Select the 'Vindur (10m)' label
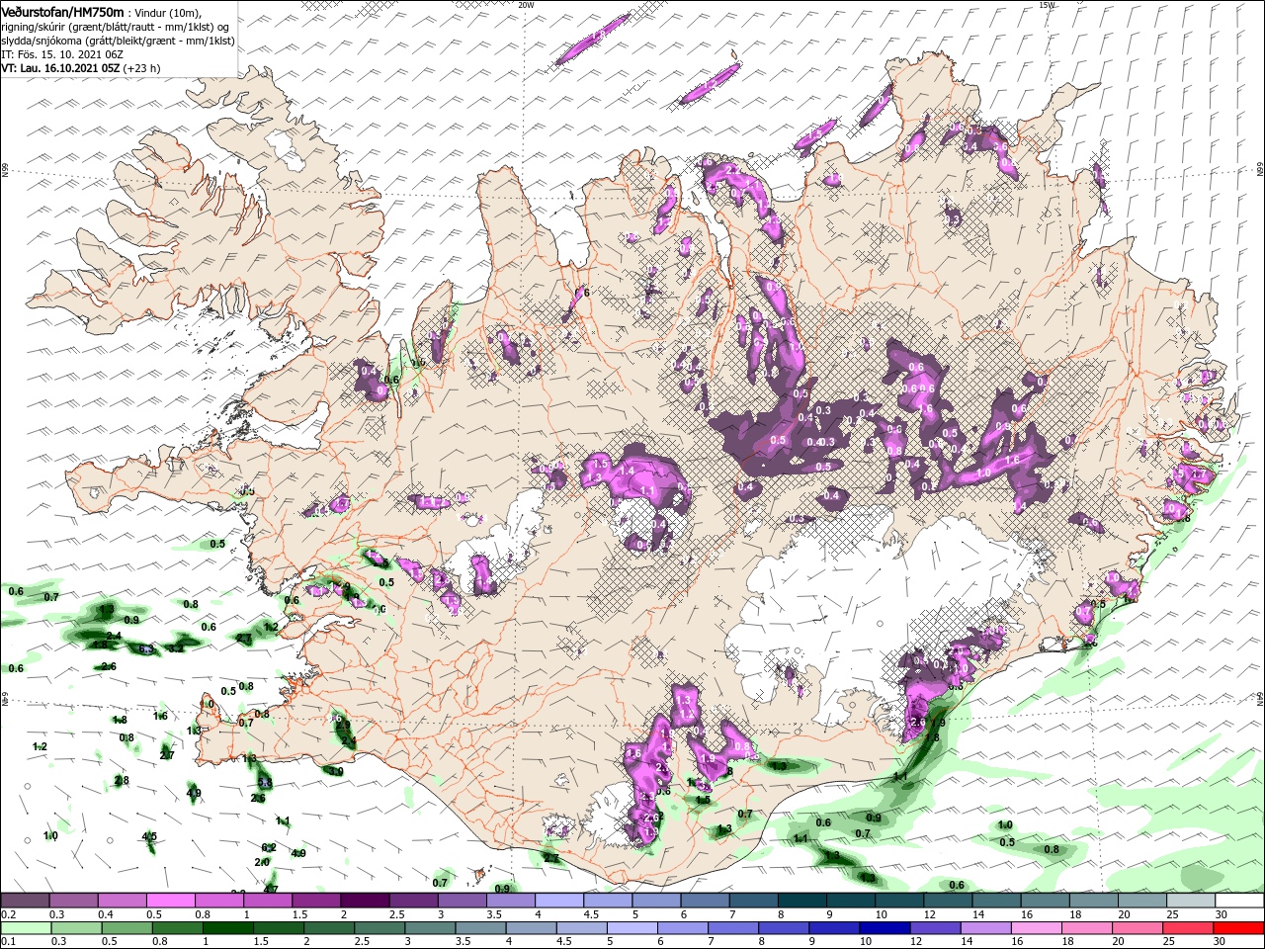The height and width of the screenshot is (949, 1265). click(167, 12)
